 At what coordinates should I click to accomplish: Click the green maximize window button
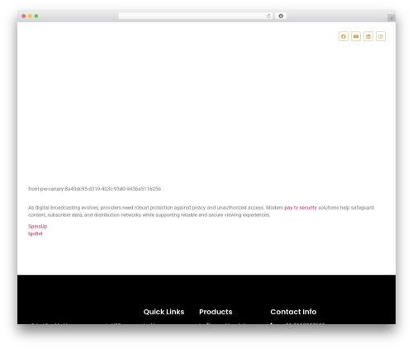pos(36,16)
